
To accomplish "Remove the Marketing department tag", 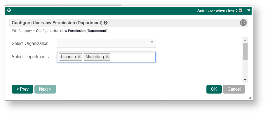I will click(x=107, y=57).
